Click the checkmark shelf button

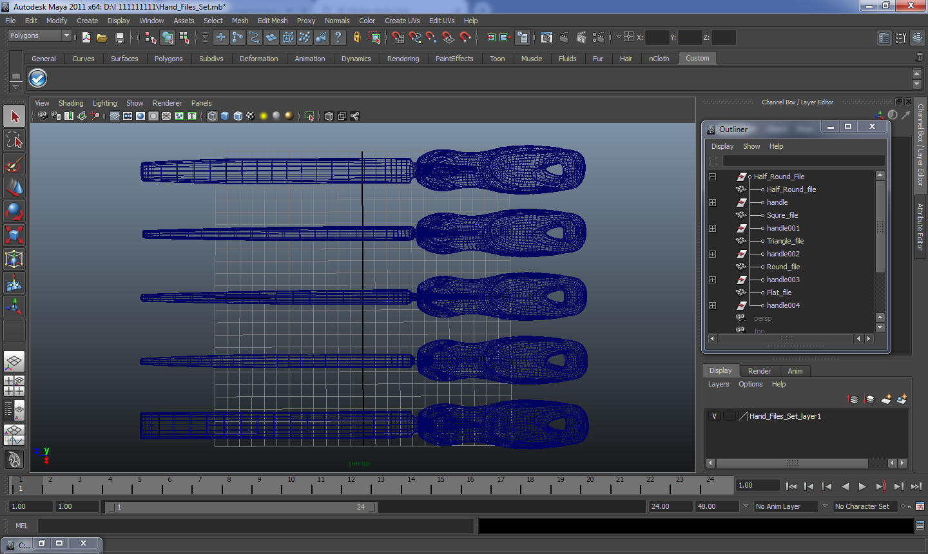click(38, 79)
